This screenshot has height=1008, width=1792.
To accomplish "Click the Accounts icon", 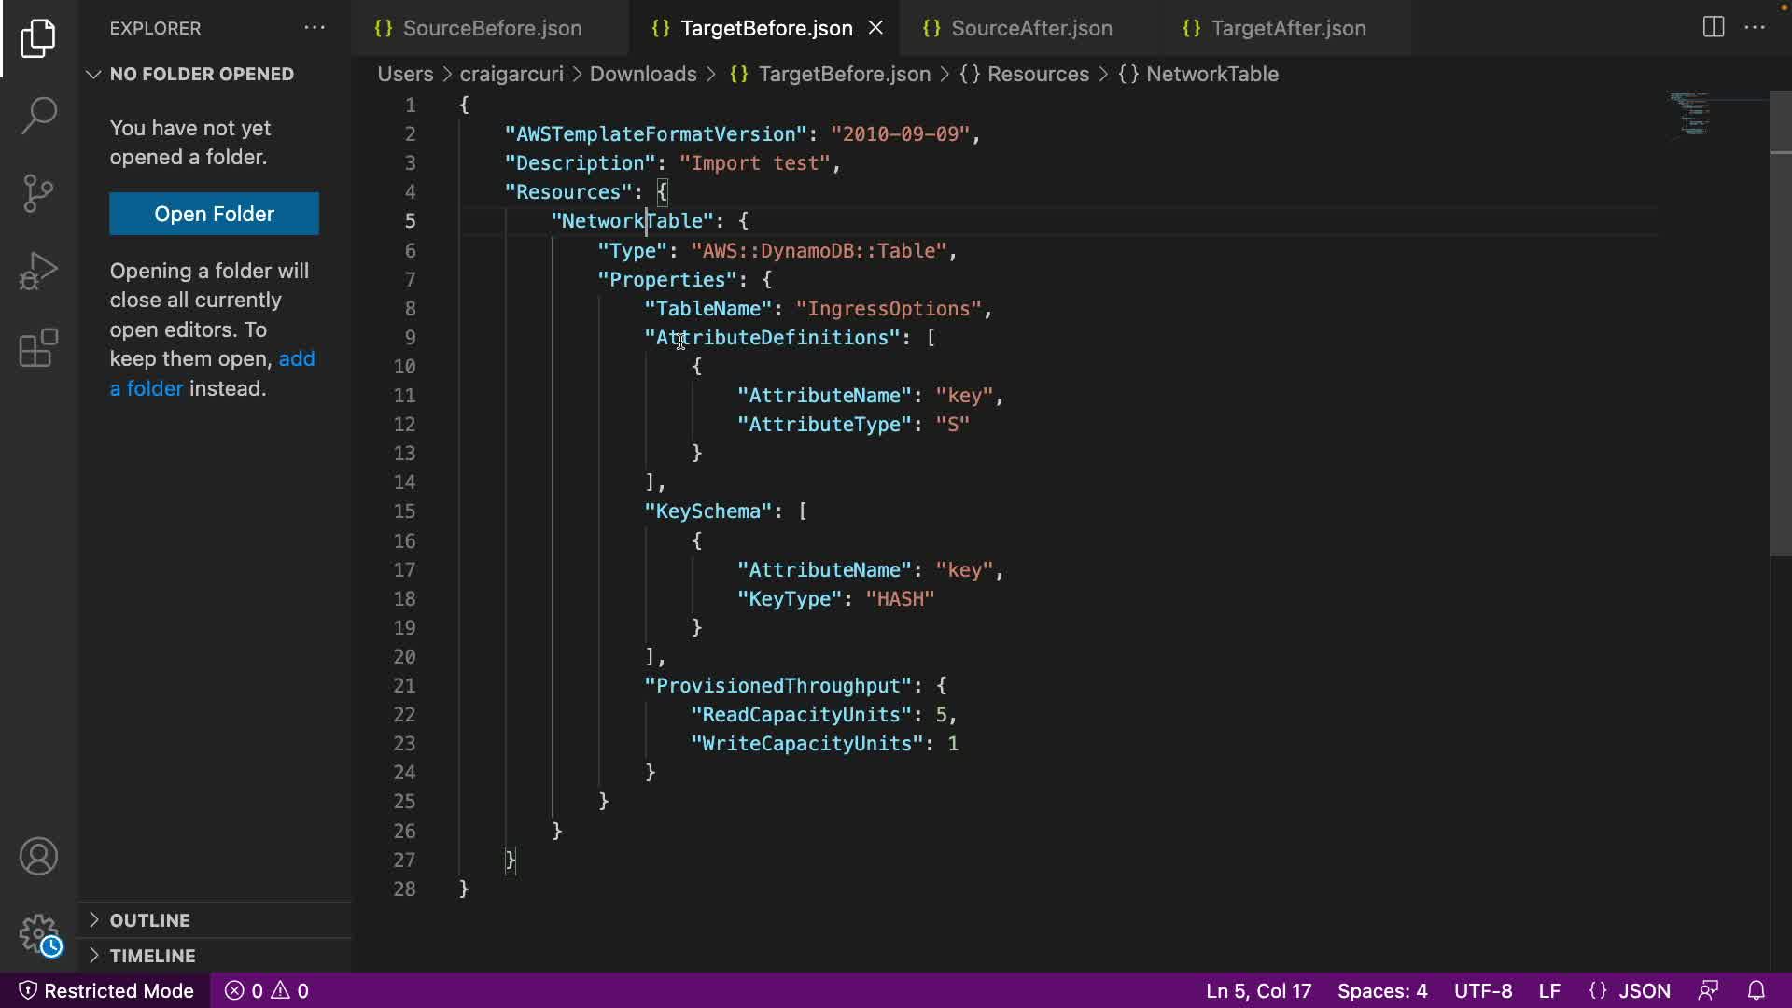I will click(x=38, y=856).
